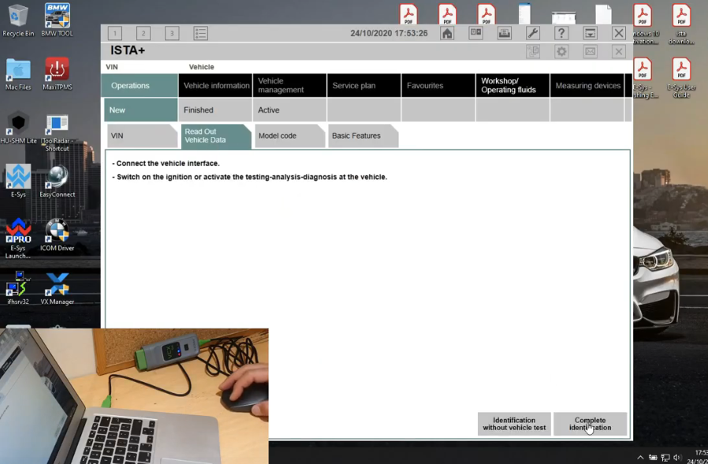Click the 24/10/2020 17:53:26 timestamp in ISTA
This screenshot has height=464, width=708.
pyautogui.click(x=389, y=33)
